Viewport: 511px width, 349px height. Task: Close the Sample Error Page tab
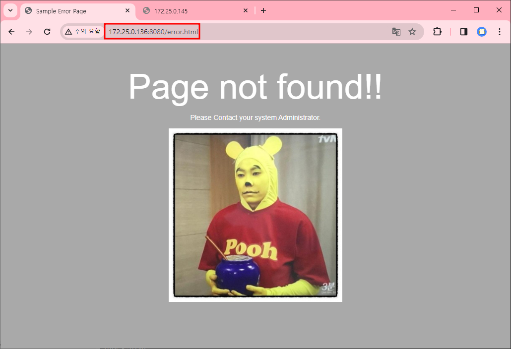[128, 11]
